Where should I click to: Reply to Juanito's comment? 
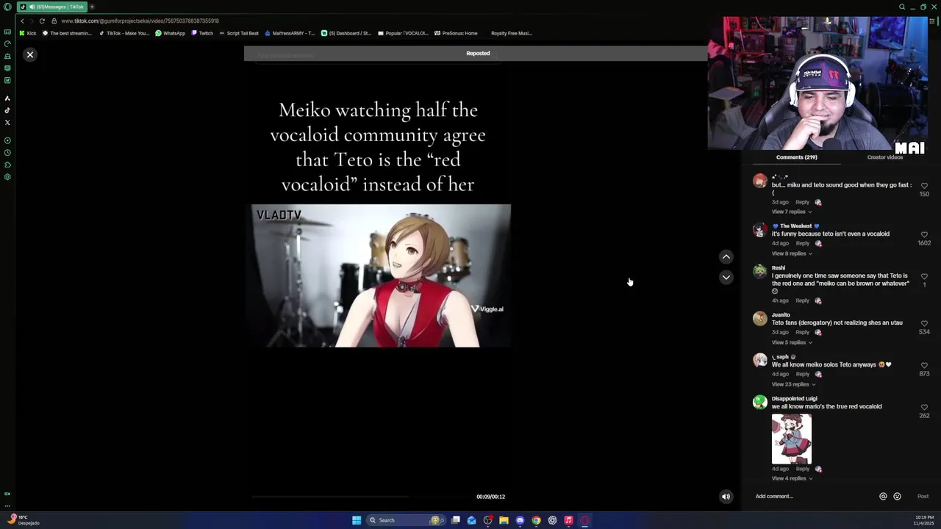pos(802,332)
